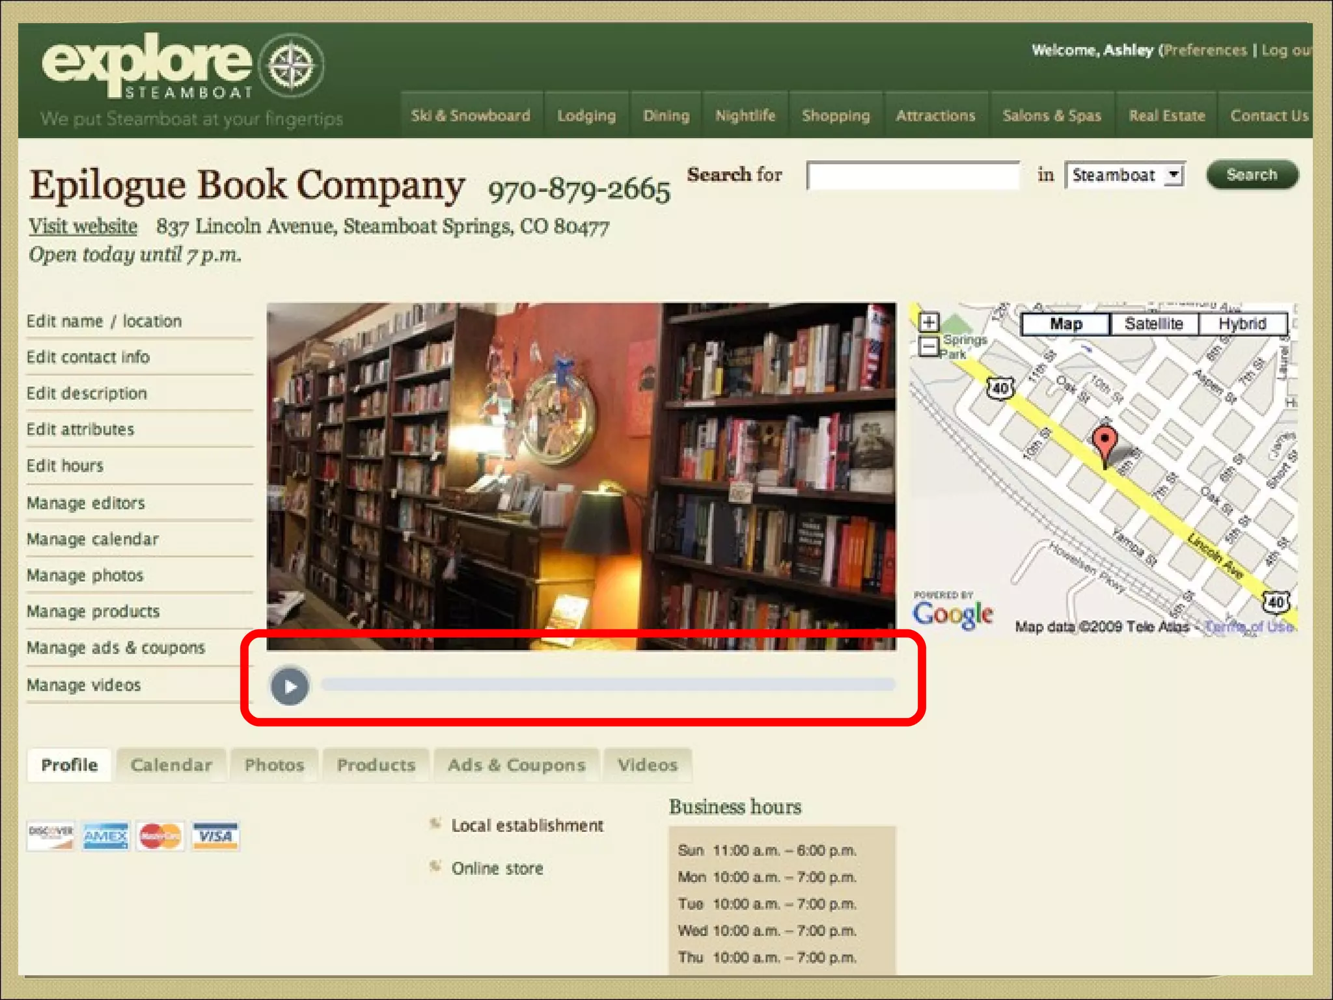Open the Steamboat location dropdown
This screenshot has height=1000, width=1333.
tap(1125, 175)
